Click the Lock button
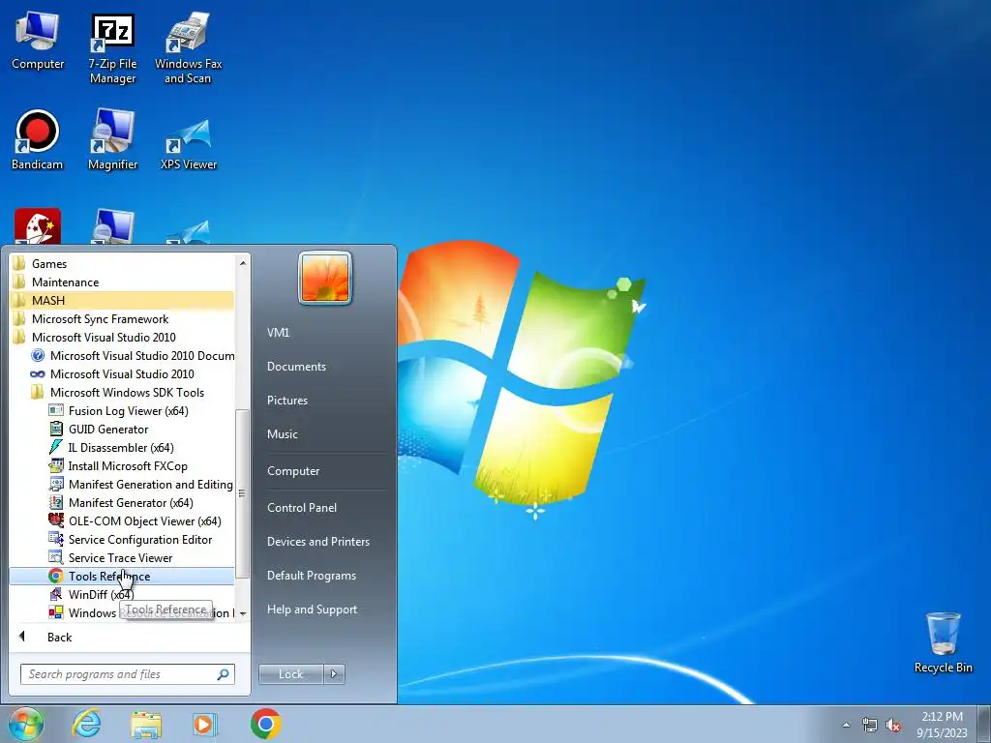Image resolution: width=991 pixels, height=743 pixels. tap(290, 674)
